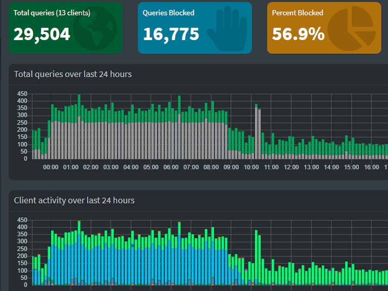Click the pie chart icon in Percent Blocked card
The height and width of the screenshot is (291, 388).
pos(352,28)
